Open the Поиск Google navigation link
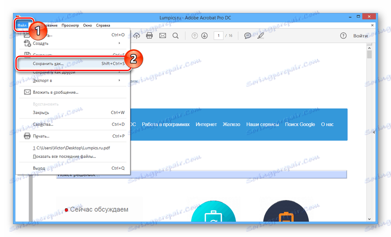This screenshot has height=237, width=391. click(x=300, y=124)
